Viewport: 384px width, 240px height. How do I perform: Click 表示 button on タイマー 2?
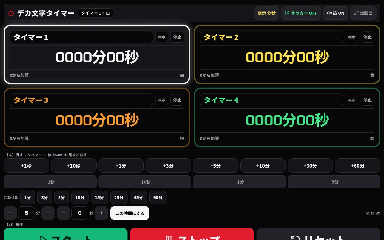352,37
